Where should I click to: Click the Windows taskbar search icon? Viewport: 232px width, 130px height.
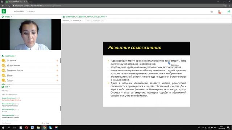click(9, 127)
